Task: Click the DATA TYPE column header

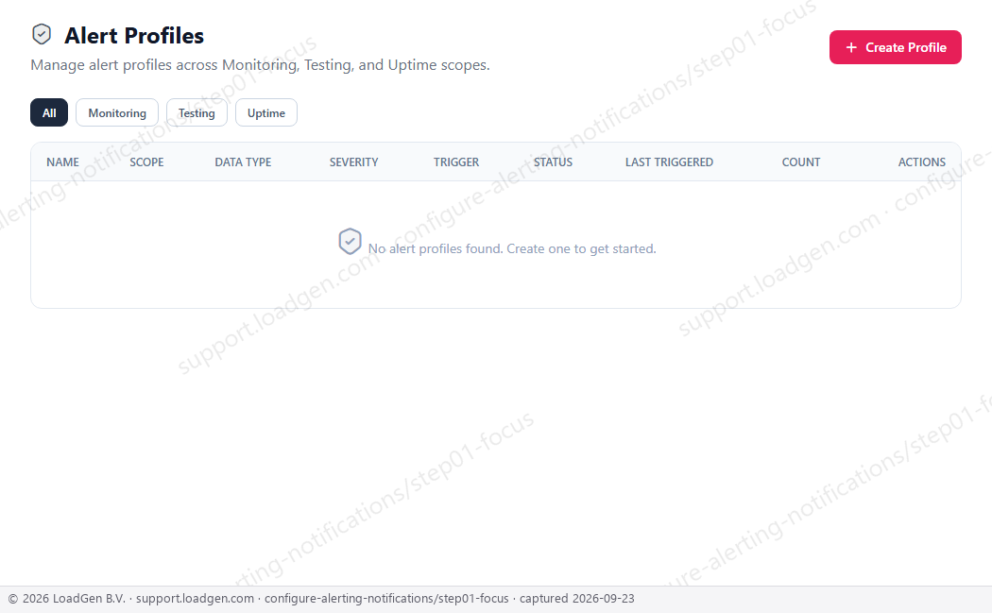Action: click(x=243, y=162)
